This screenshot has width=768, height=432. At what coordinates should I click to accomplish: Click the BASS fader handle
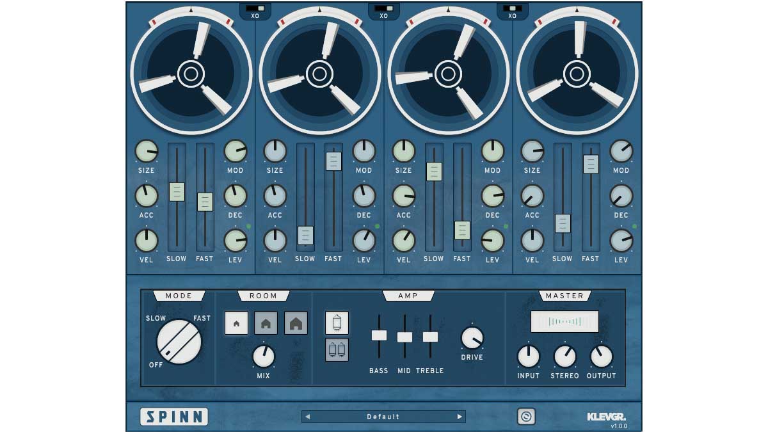[x=379, y=335]
